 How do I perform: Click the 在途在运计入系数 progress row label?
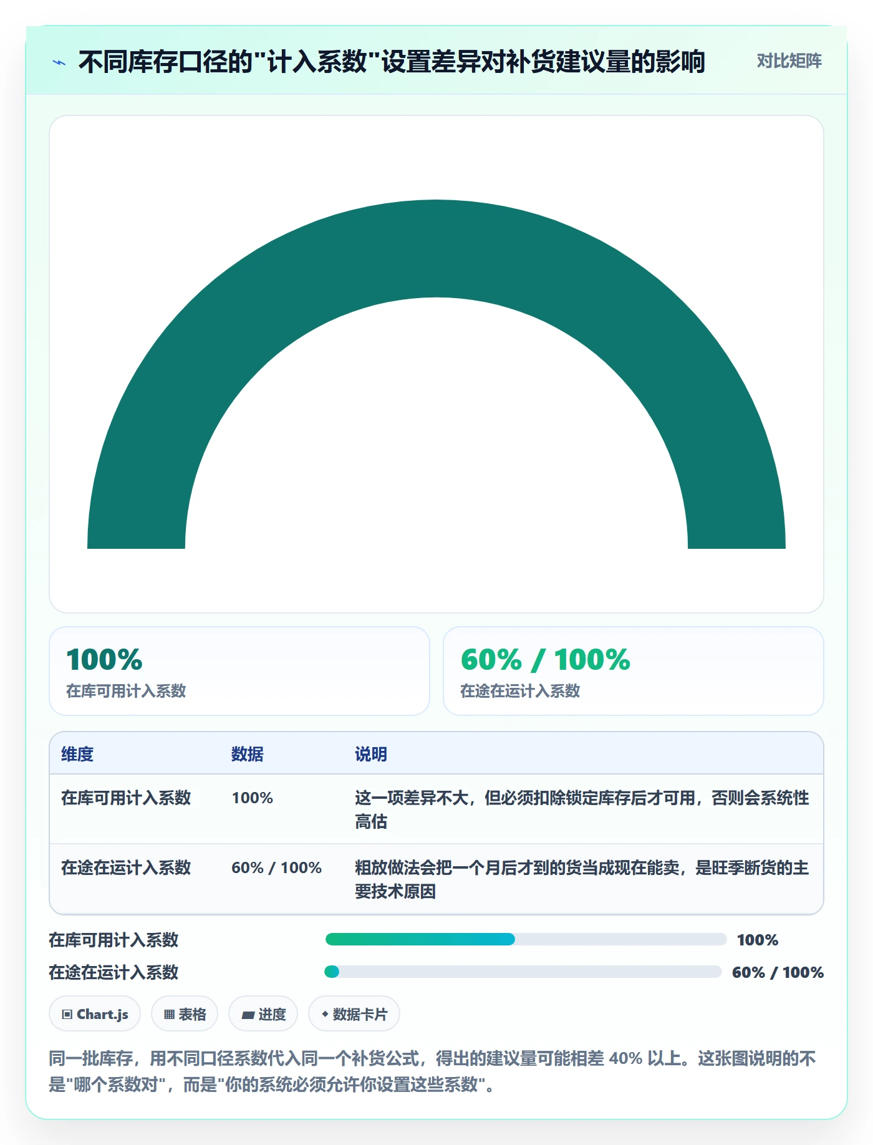114,972
